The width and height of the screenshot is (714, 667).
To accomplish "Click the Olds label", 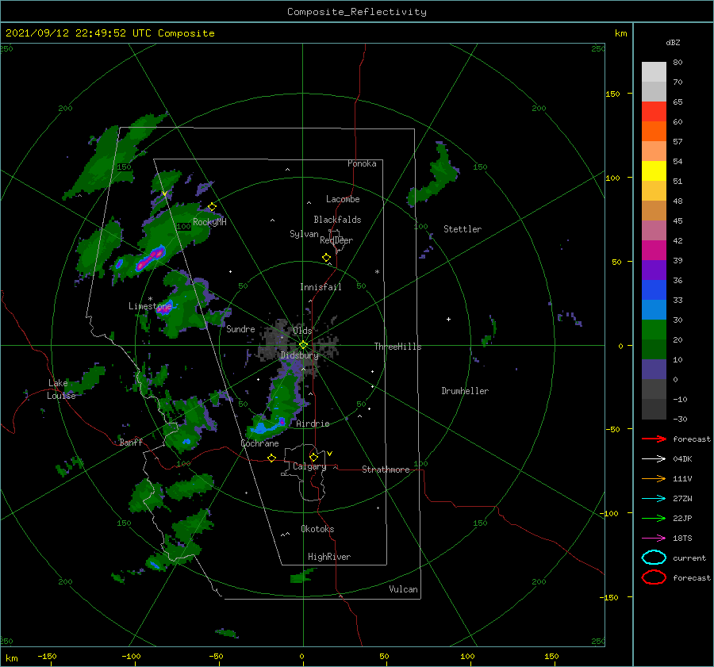I will pyautogui.click(x=302, y=331).
